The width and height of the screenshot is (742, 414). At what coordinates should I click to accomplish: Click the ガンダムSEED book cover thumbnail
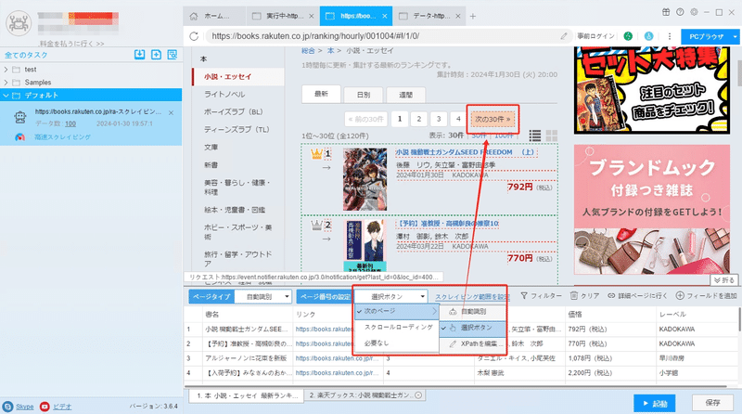[x=365, y=179]
